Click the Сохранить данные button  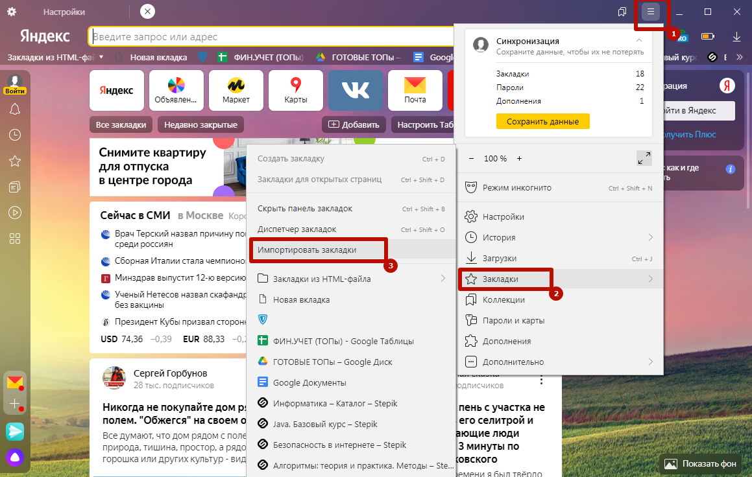pyautogui.click(x=542, y=121)
